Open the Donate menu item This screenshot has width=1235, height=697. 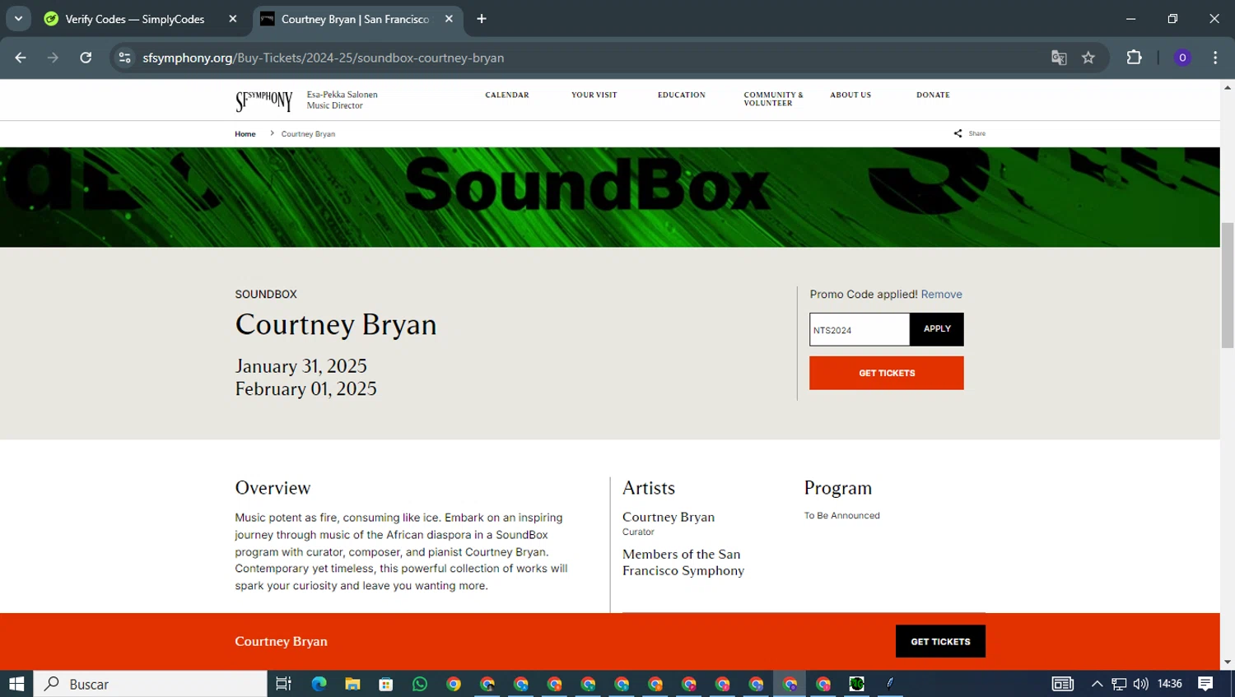pyautogui.click(x=933, y=95)
